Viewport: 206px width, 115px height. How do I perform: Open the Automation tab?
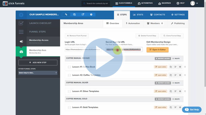point(133,23)
